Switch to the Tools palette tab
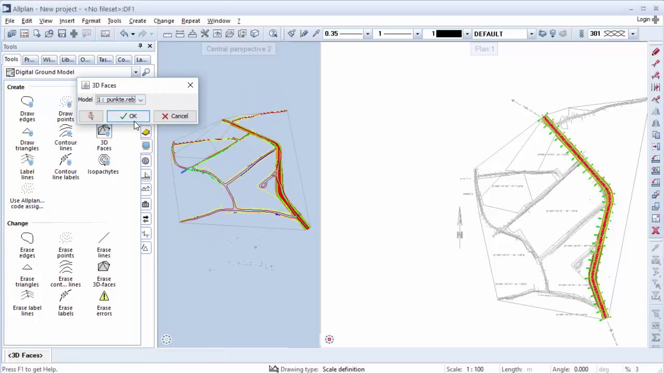The image size is (664, 373). tap(11, 59)
